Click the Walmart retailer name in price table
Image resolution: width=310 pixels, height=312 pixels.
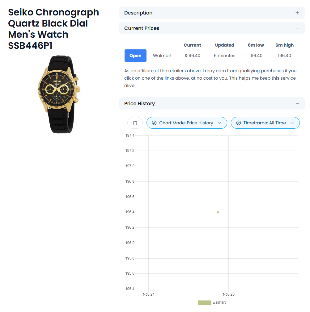162,56
